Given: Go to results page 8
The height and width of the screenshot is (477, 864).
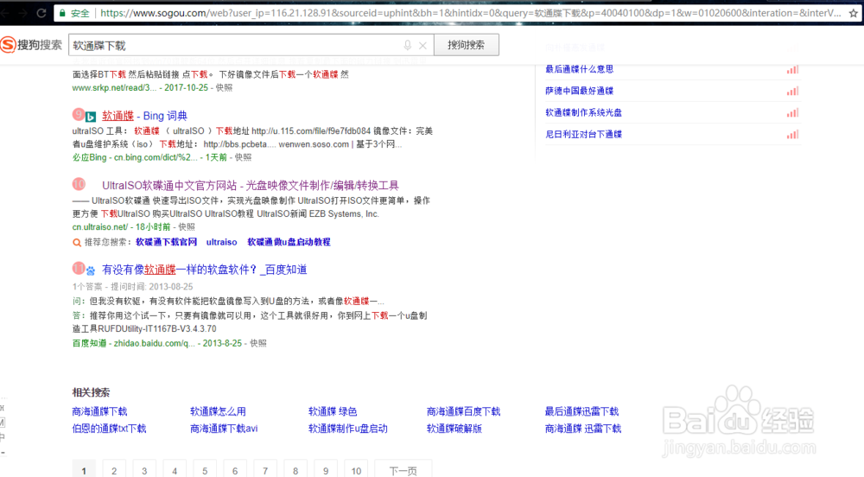Looking at the screenshot, I should click(295, 470).
